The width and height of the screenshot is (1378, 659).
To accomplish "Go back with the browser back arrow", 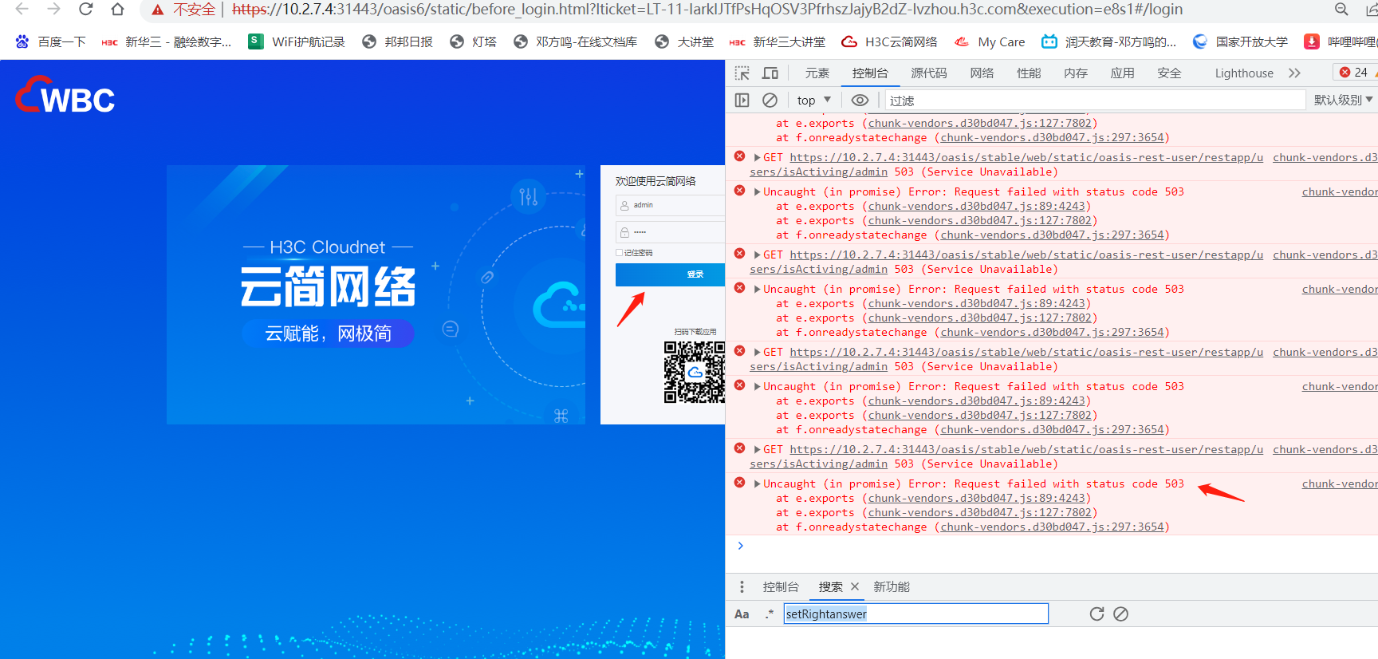I will point(22,10).
